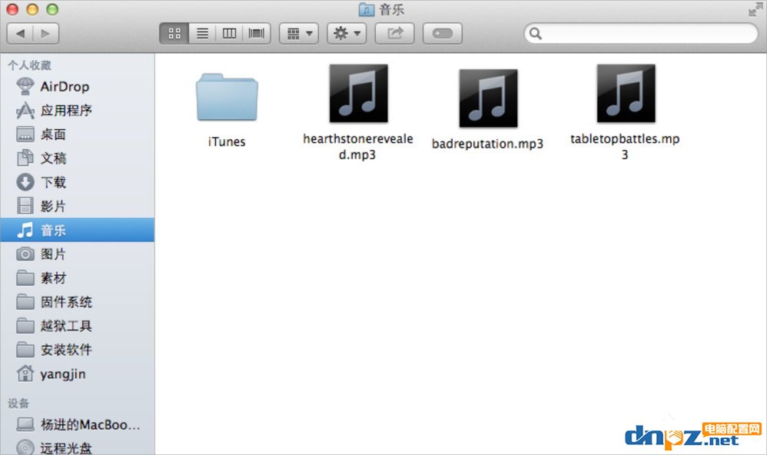767x455 pixels.
Task: Switch to icon view
Action: point(174,33)
